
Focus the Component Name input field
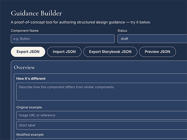click(x=63, y=39)
